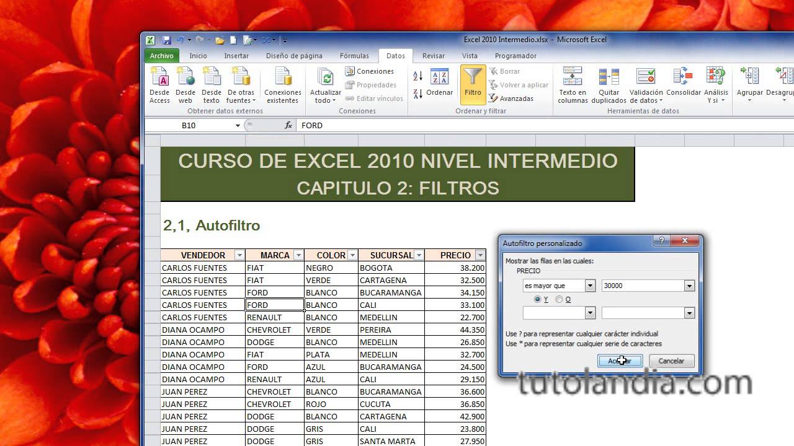Open the 'es mayor que' operator dropdown
Viewport: 794px width, 446px height.
pos(590,286)
